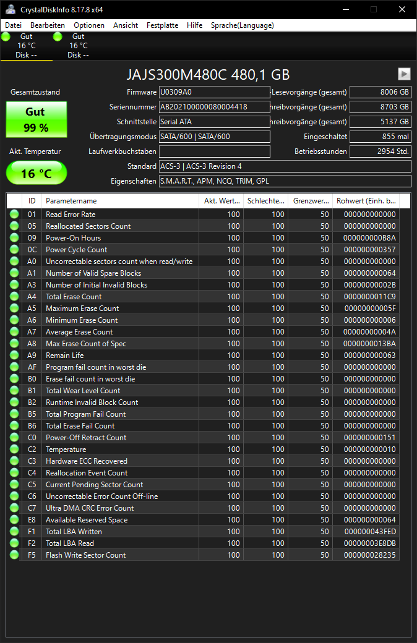This screenshot has width=417, height=643.
Task: Select the Maximum Erase Count row
Action: pyautogui.click(x=203, y=309)
